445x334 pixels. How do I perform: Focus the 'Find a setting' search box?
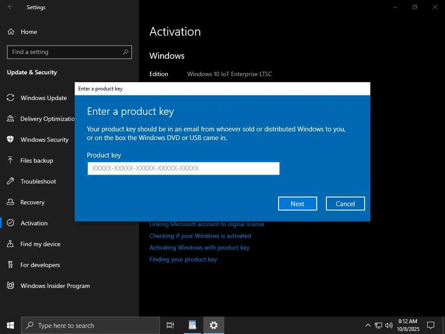point(70,52)
